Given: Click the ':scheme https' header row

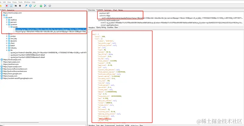Looking at the screenshot, I should (x=105, y=16).
